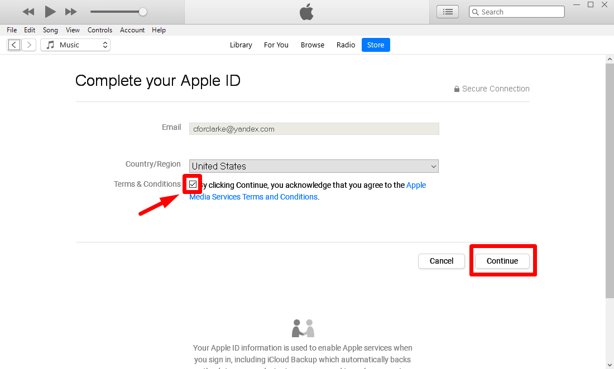
Task: Open Apple Media Services Terms link
Action: (x=253, y=197)
